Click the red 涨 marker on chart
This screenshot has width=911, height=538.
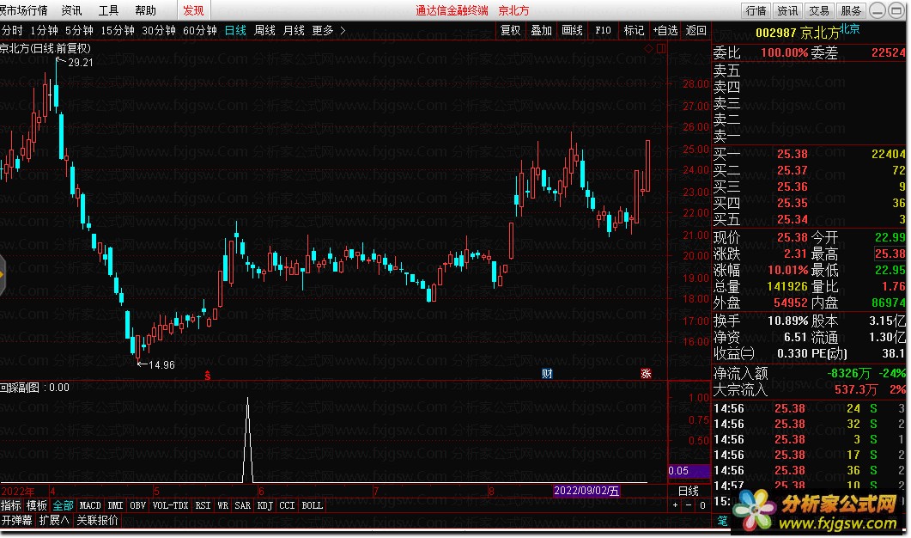(646, 374)
